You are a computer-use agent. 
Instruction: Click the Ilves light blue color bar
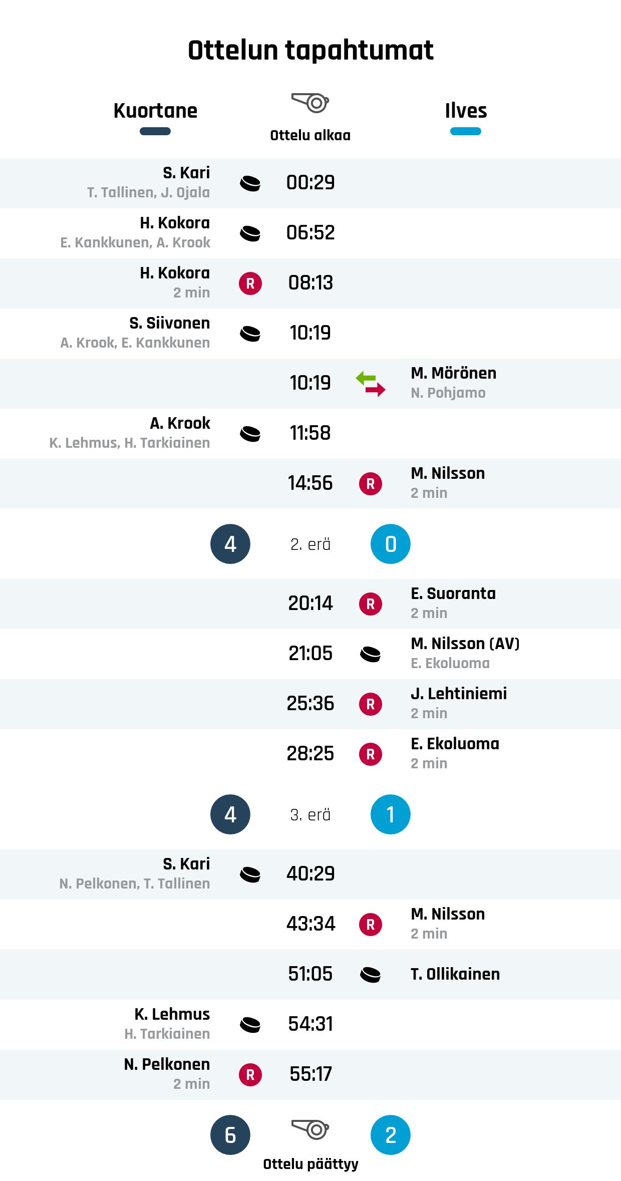coord(466,132)
